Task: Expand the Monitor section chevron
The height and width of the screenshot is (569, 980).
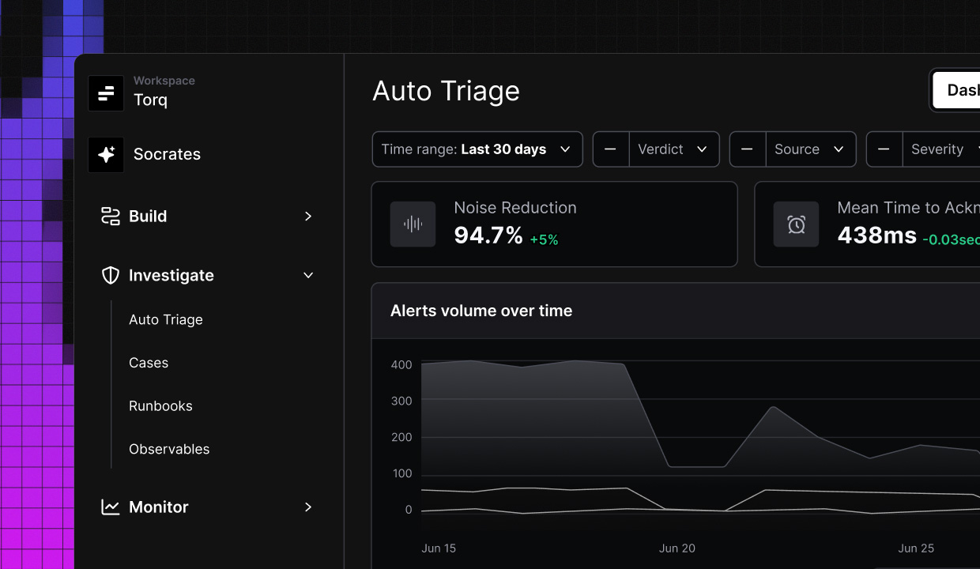Action: [x=308, y=507]
